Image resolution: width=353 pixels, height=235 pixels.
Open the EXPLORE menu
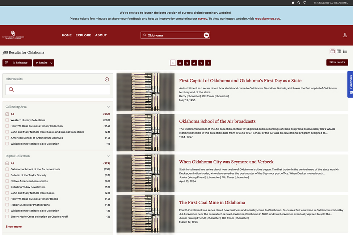[83, 35]
